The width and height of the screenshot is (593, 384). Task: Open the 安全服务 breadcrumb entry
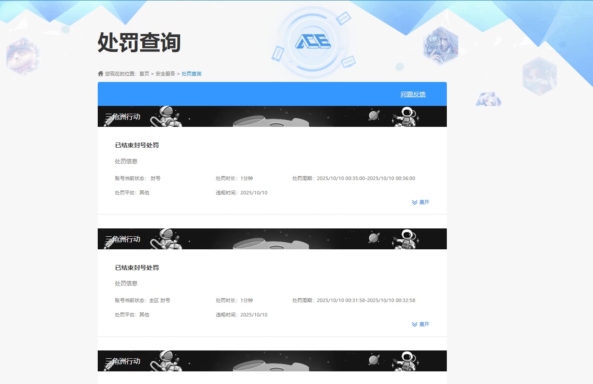166,73
